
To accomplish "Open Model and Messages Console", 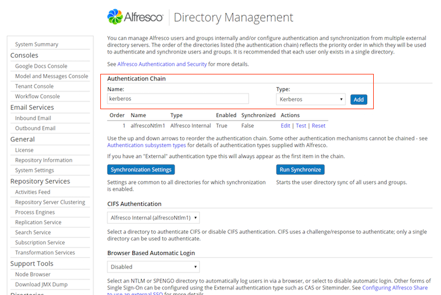I will pyautogui.click(x=51, y=76).
